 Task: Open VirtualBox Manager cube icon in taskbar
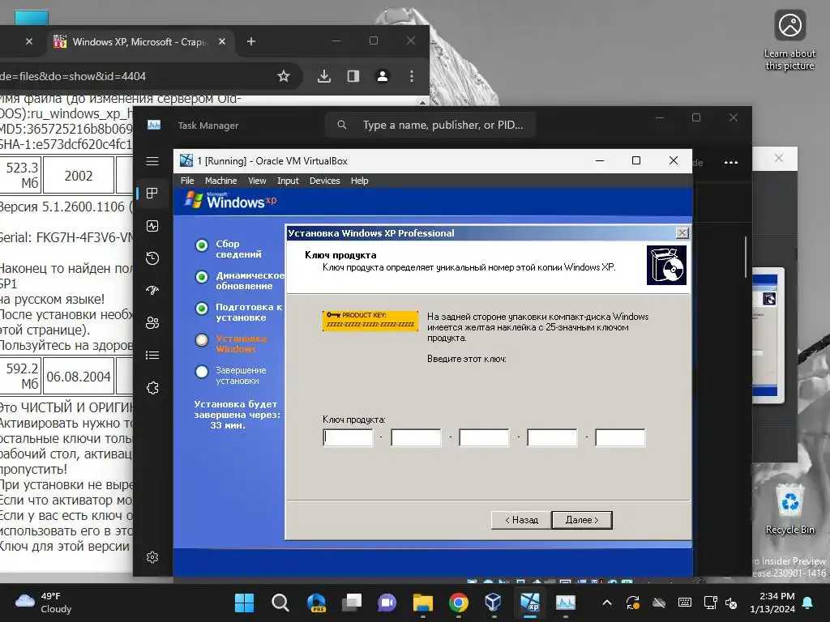pos(494,603)
